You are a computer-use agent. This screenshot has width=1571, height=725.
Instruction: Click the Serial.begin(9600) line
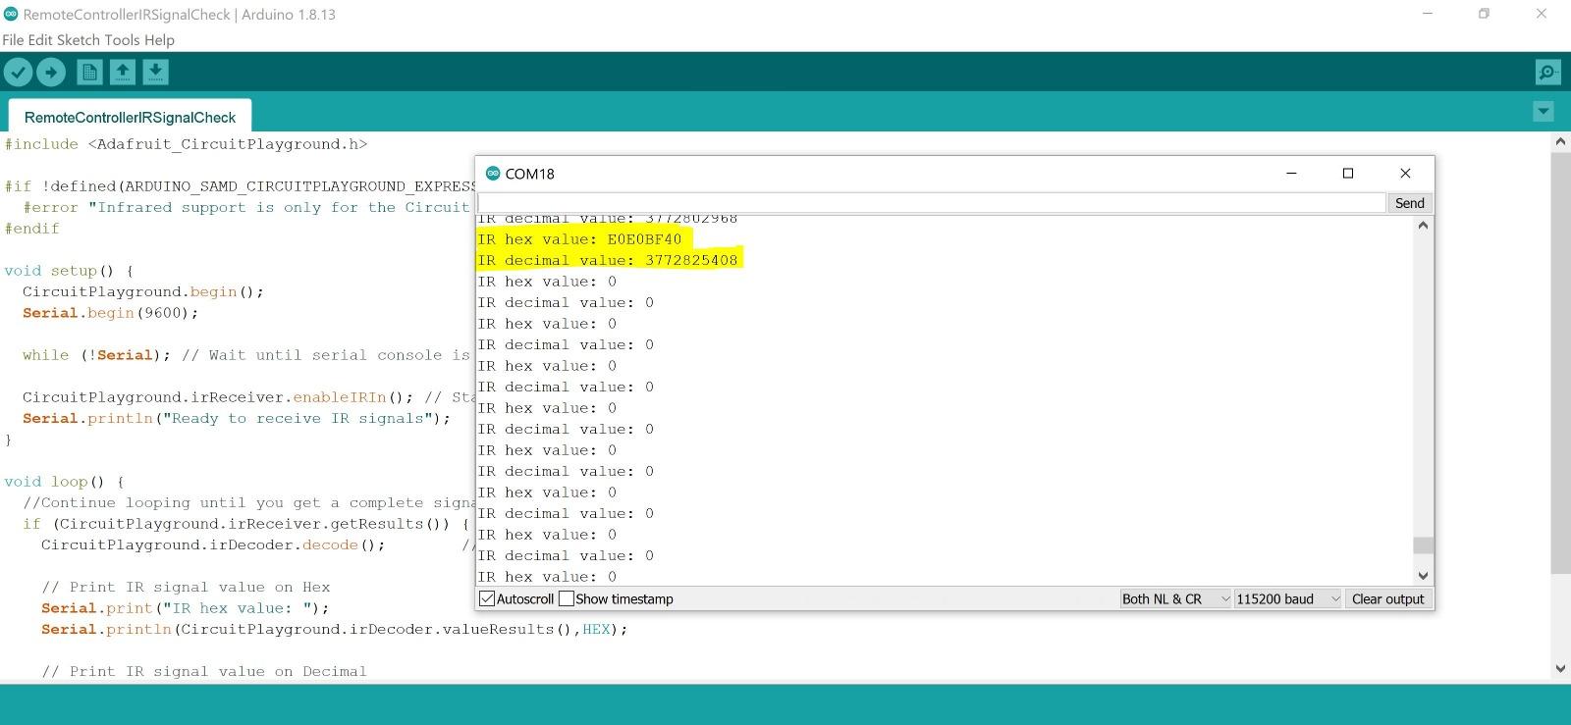[x=110, y=313]
